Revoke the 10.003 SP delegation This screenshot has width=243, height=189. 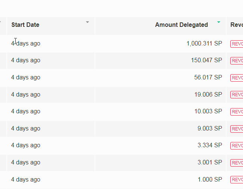(x=237, y=111)
